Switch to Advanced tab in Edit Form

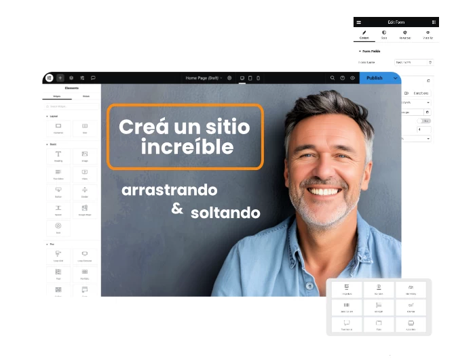point(405,35)
